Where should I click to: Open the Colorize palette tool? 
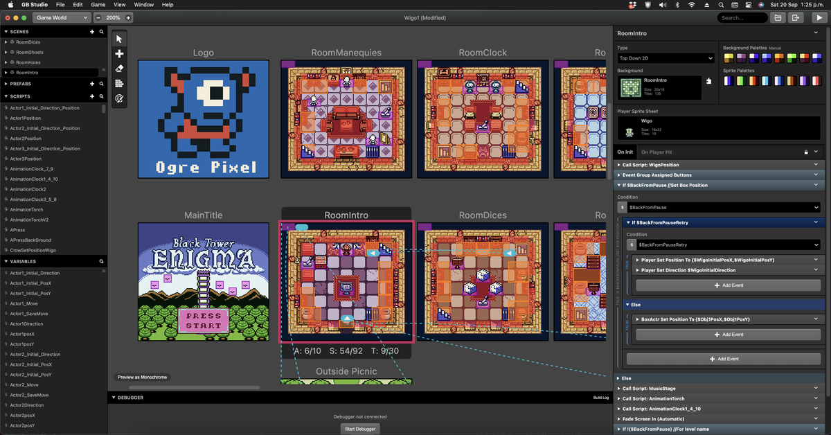click(x=119, y=99)
